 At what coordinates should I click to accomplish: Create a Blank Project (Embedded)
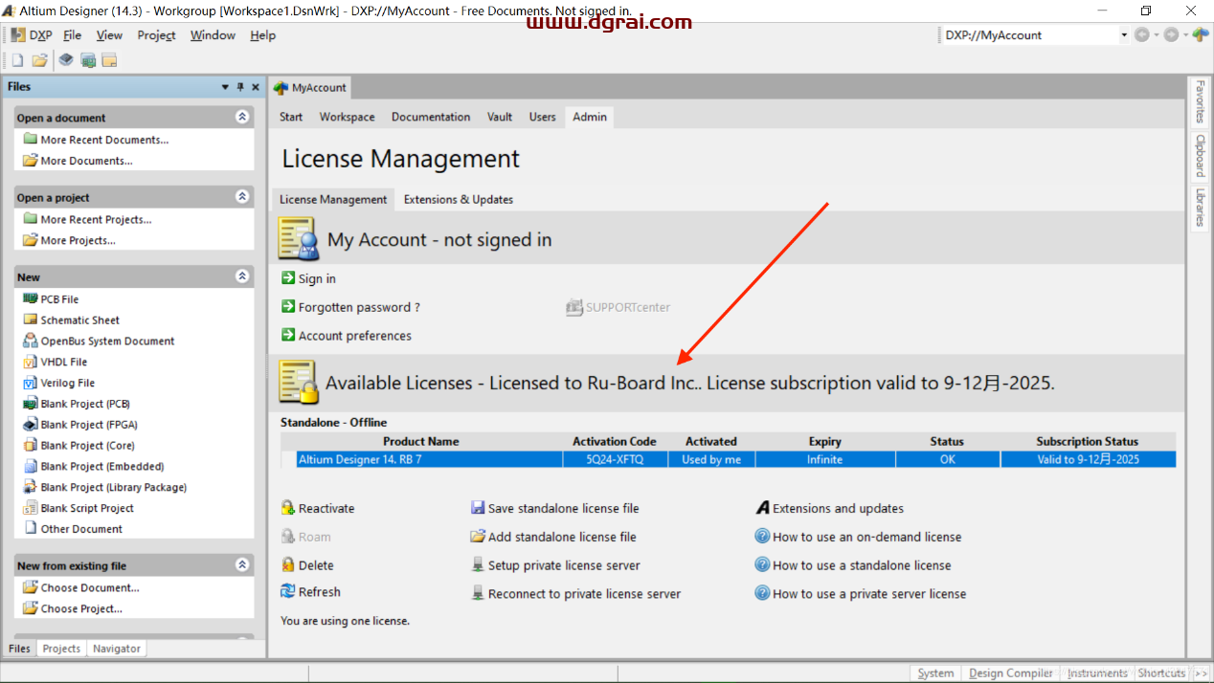coord(102,467)
